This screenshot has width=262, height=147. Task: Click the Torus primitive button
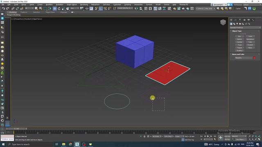point(239,45)
